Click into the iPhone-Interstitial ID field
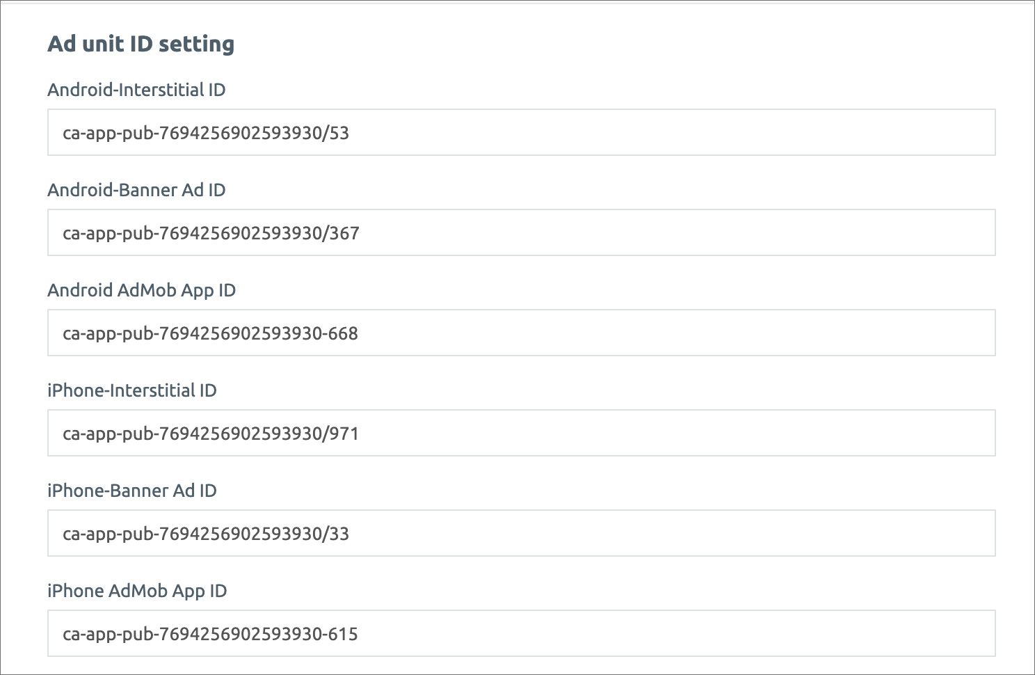This screenshot has height=675, width=1035. pyautogui.click(x=521, y=433)
